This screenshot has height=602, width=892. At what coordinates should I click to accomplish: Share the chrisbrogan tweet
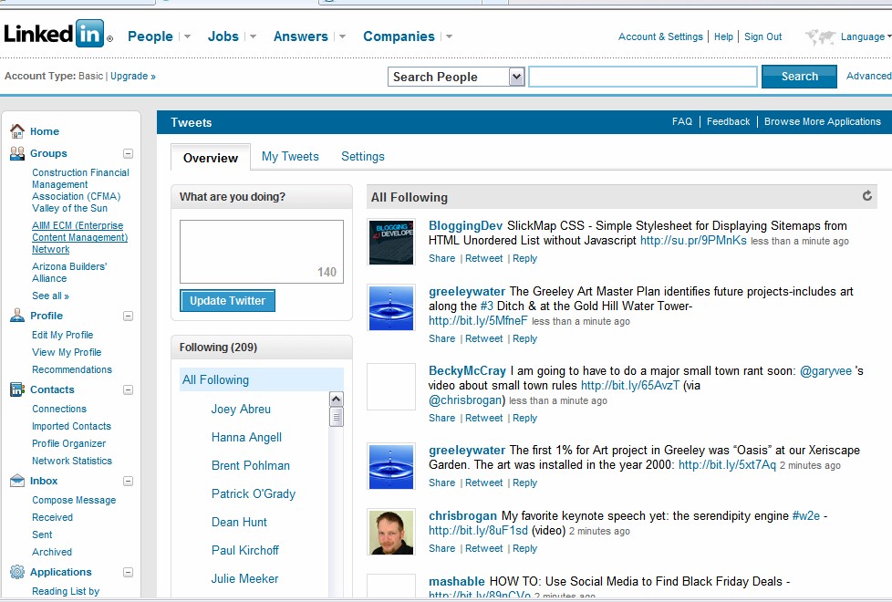coord(442,548)
